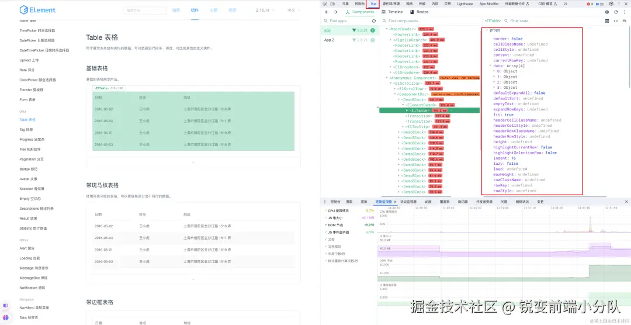Click the blue issues count badge
The height and width of the screenshot is (325, 631).
pos(599,4)
